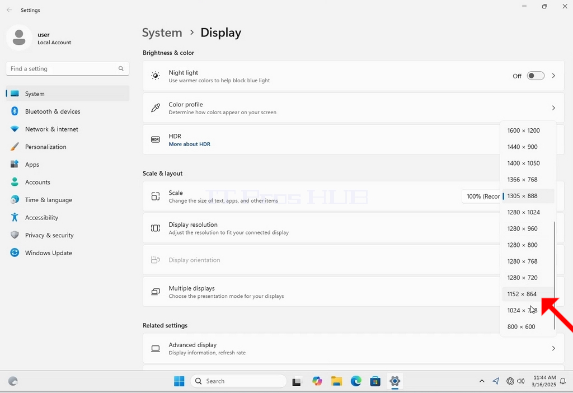Click the Display resolution icon
The width and height of the screenshot is (573, 393).
pos(156,228)
